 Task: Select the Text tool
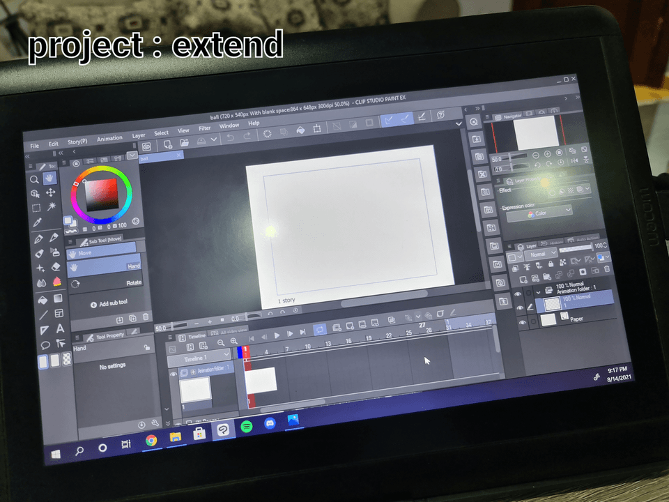[60, 328]
